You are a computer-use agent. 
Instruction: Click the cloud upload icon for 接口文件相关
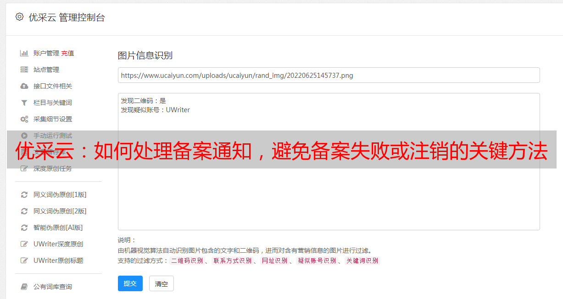[x=24, y=86]
